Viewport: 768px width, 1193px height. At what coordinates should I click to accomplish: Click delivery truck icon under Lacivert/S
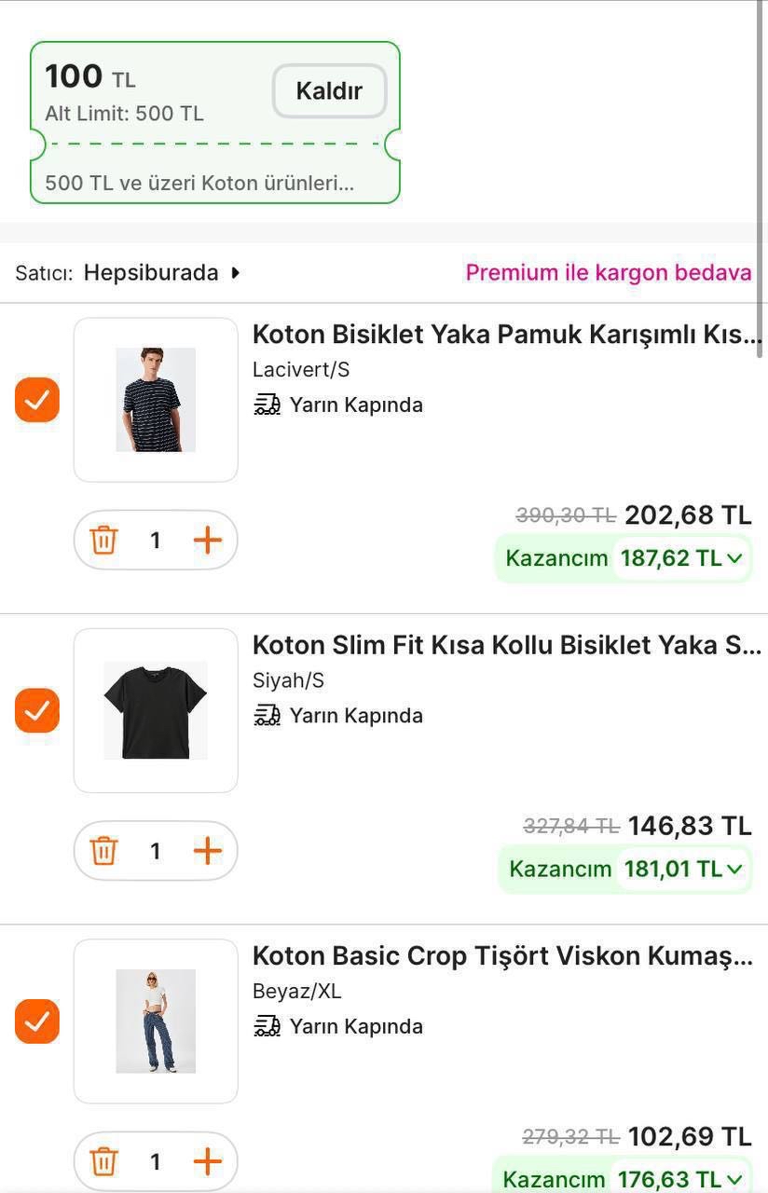[267, 405]
